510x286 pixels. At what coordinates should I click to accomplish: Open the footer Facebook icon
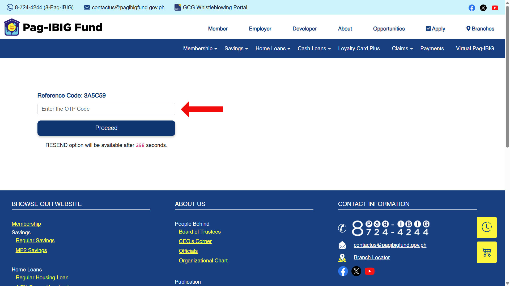click(343, 271)
